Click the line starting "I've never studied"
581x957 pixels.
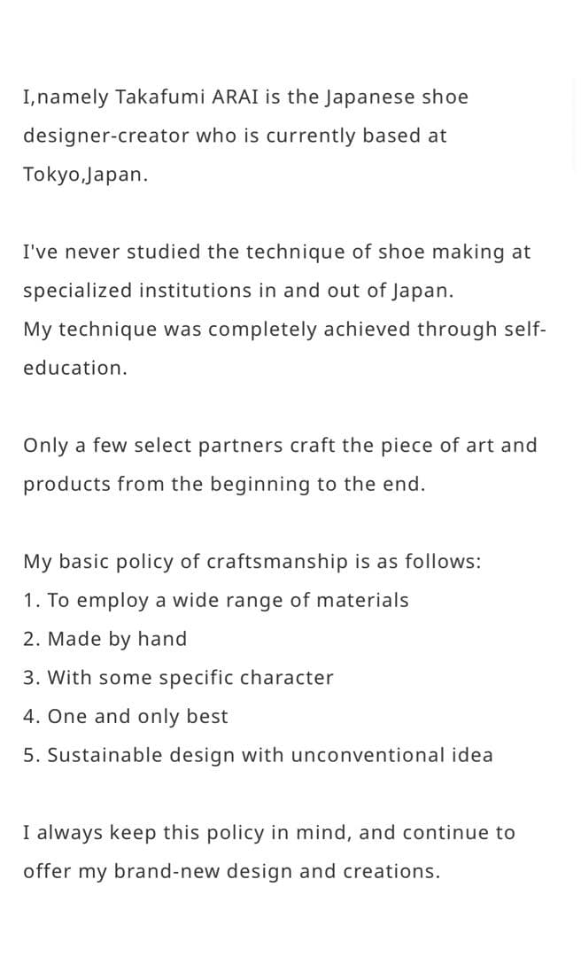[x=276, y=252]
